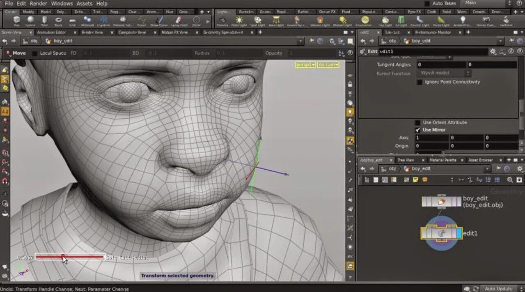The image size is (525, 292).
Task: Expand the Kernel Function dropdown
Action: tap(445, 73)
